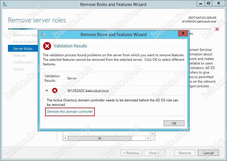Open the Results step in the sidebar
Image resolution: width=227 pixels, height=161 pixels.
click(x=18, y=69)
